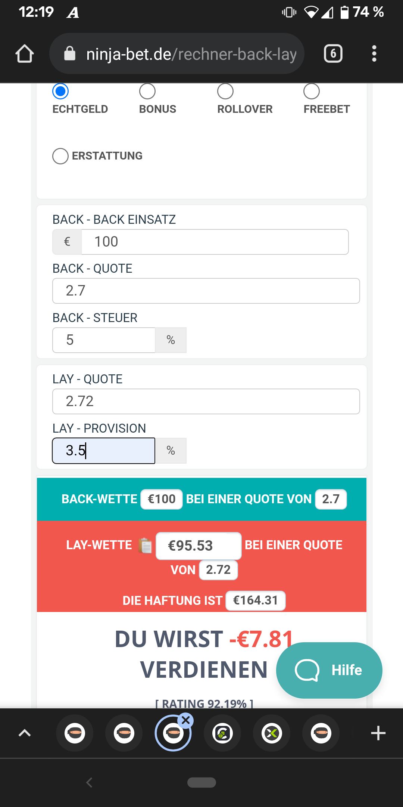Open a new tab with plus icon
This screenshot has height=807, width=403.
(x=378, y=733)
